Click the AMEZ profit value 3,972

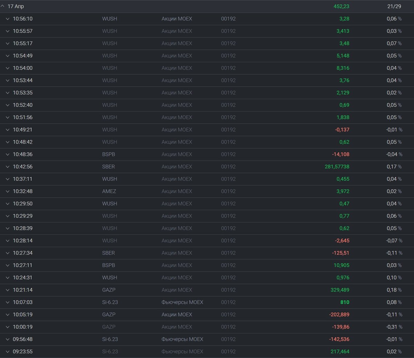tap(343, 191)
